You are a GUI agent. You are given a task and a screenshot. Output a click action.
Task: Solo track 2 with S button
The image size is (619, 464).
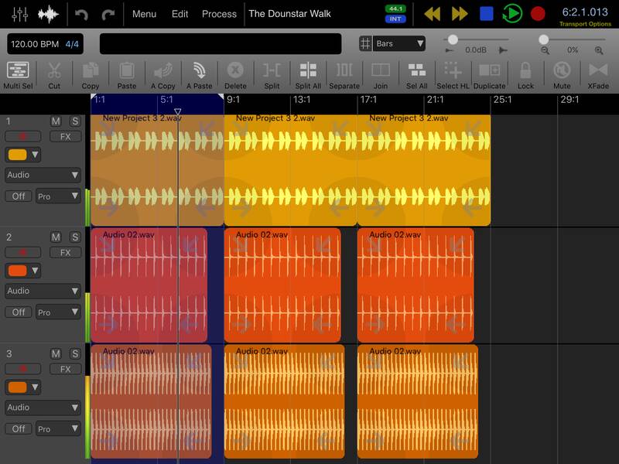click(x=75, y=237)
